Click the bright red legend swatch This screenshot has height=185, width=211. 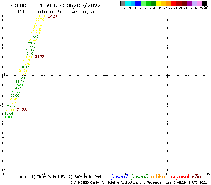click(174, 3)
